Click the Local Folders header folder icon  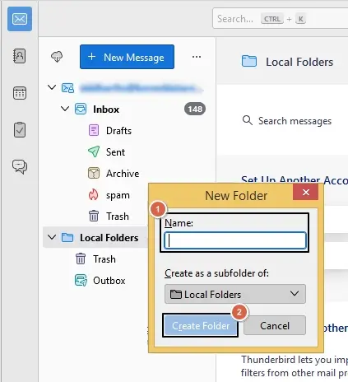pyautogui.click(x=249, y=61)
